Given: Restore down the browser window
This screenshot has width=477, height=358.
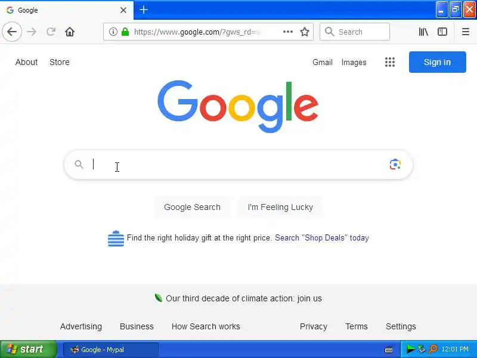Looking at the screenshot, I should pyautogui.click(x=456, y=10).
